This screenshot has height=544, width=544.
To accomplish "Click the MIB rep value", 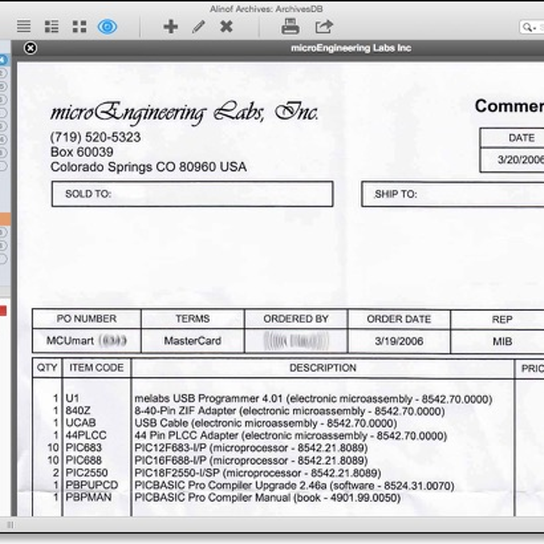I will 503,341.
